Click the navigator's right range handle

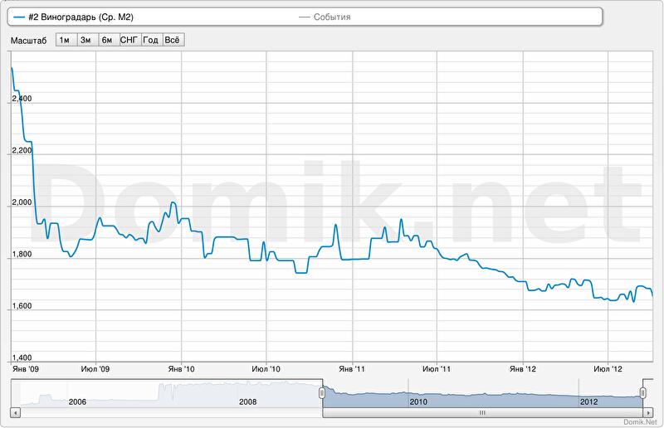pos(642,392)
